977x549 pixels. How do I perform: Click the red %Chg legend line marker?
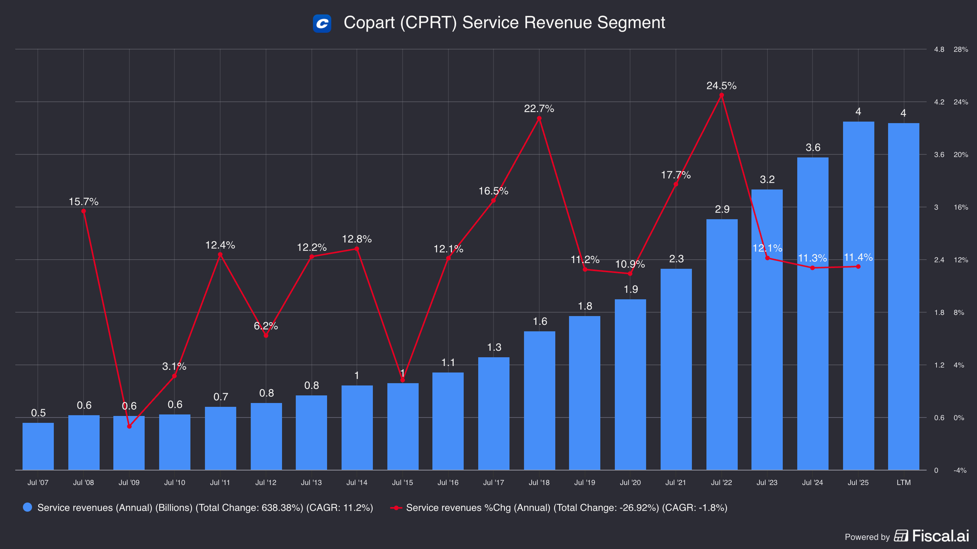click(x=396, y=508)
